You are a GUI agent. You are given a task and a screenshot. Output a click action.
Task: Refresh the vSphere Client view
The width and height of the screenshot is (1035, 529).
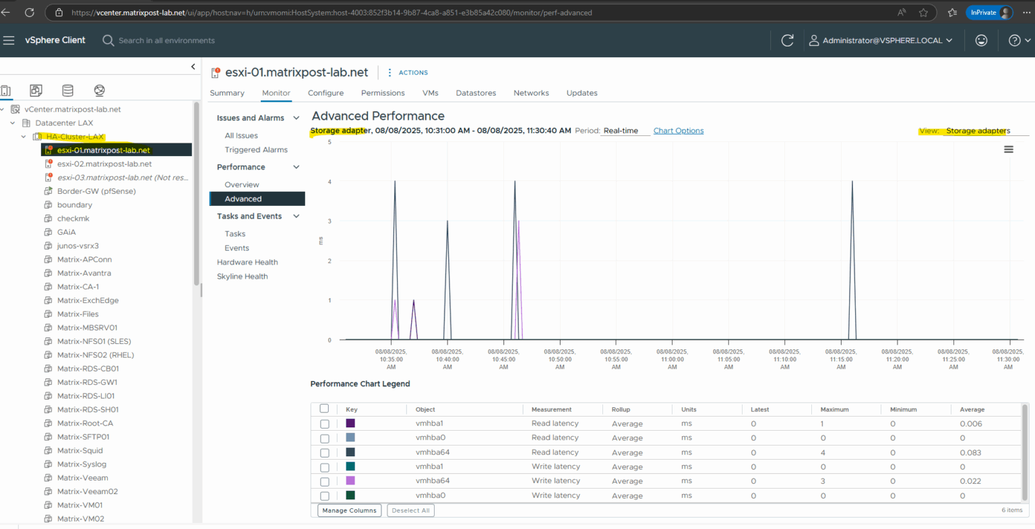tap(787, 40)
